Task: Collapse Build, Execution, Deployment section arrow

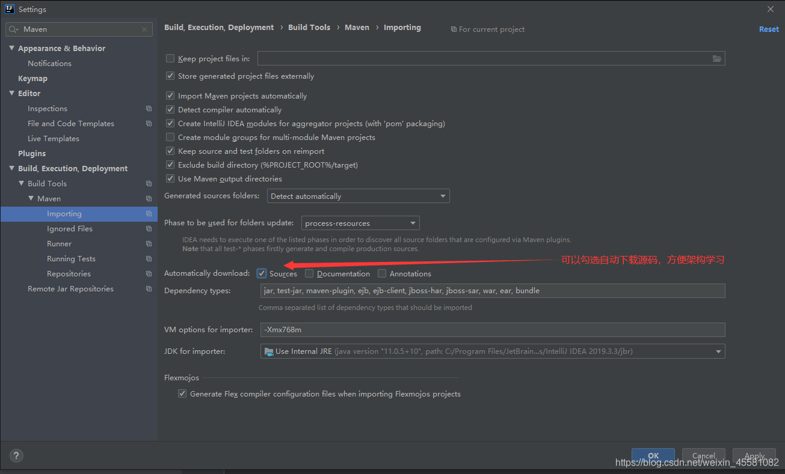Action: click(12, 168)
